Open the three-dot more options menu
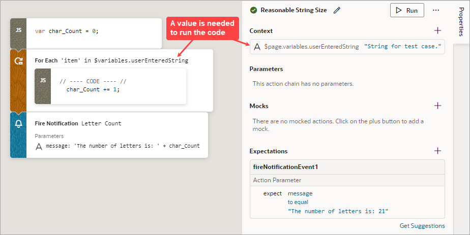 [436, 10]
